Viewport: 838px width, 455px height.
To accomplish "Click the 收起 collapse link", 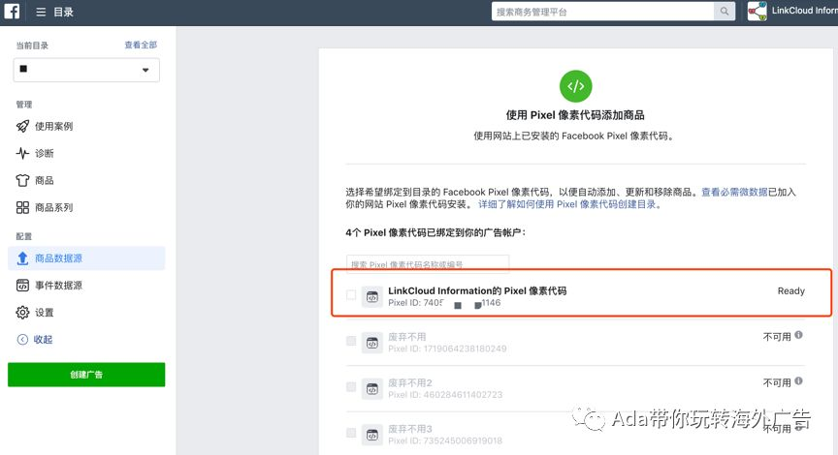I will click(43, 339).
